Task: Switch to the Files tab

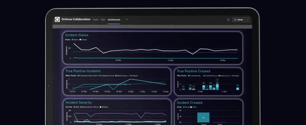Action: click(x=103, y=20)
